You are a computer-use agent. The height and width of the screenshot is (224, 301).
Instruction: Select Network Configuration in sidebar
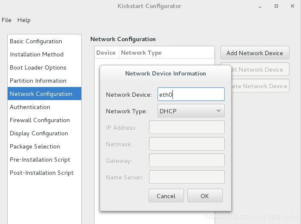coord(45,94)
